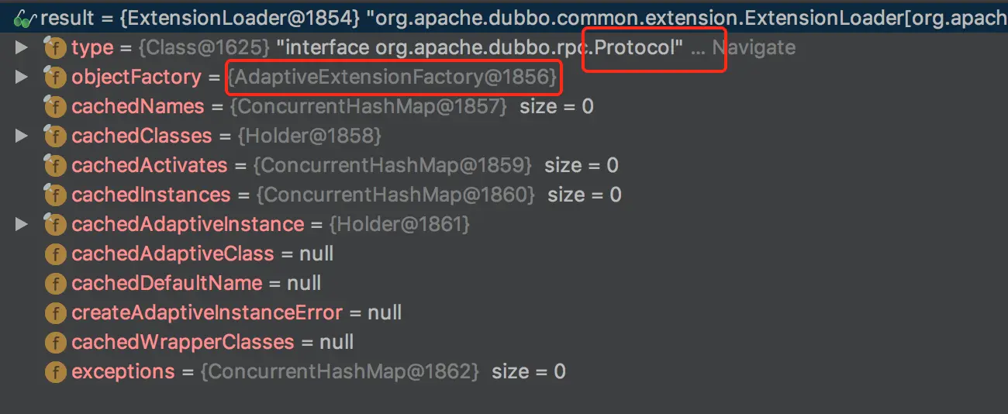Click the field icon beside cachedAdaptiveClass

(55, 254)
